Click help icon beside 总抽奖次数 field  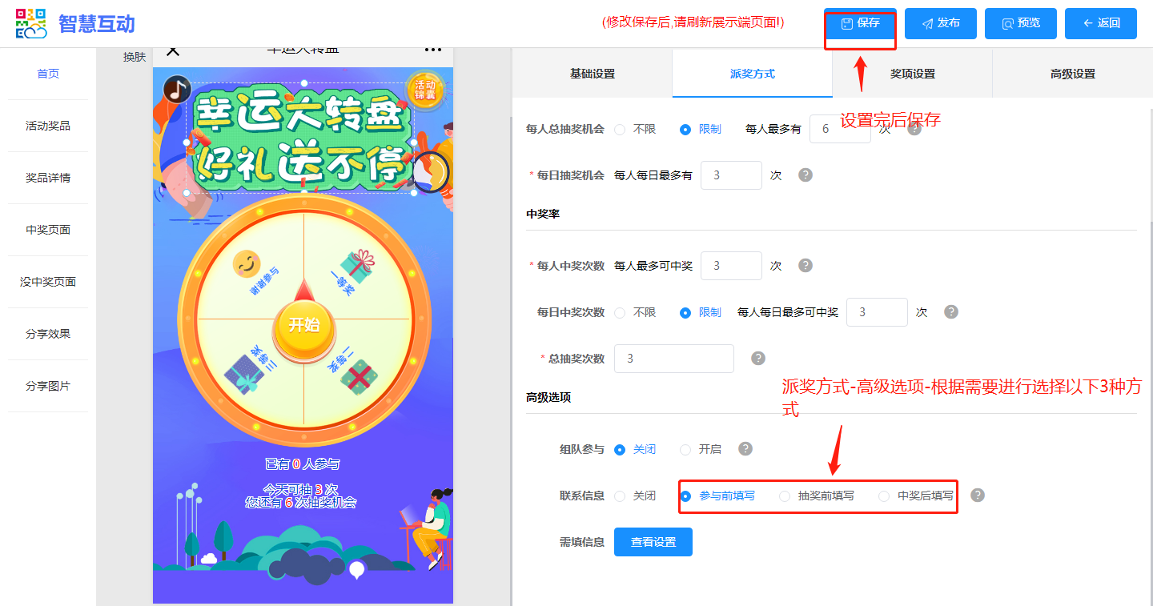758,359
